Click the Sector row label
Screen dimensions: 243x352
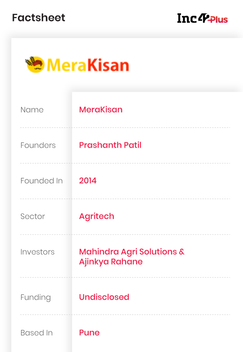coord(33,216)
